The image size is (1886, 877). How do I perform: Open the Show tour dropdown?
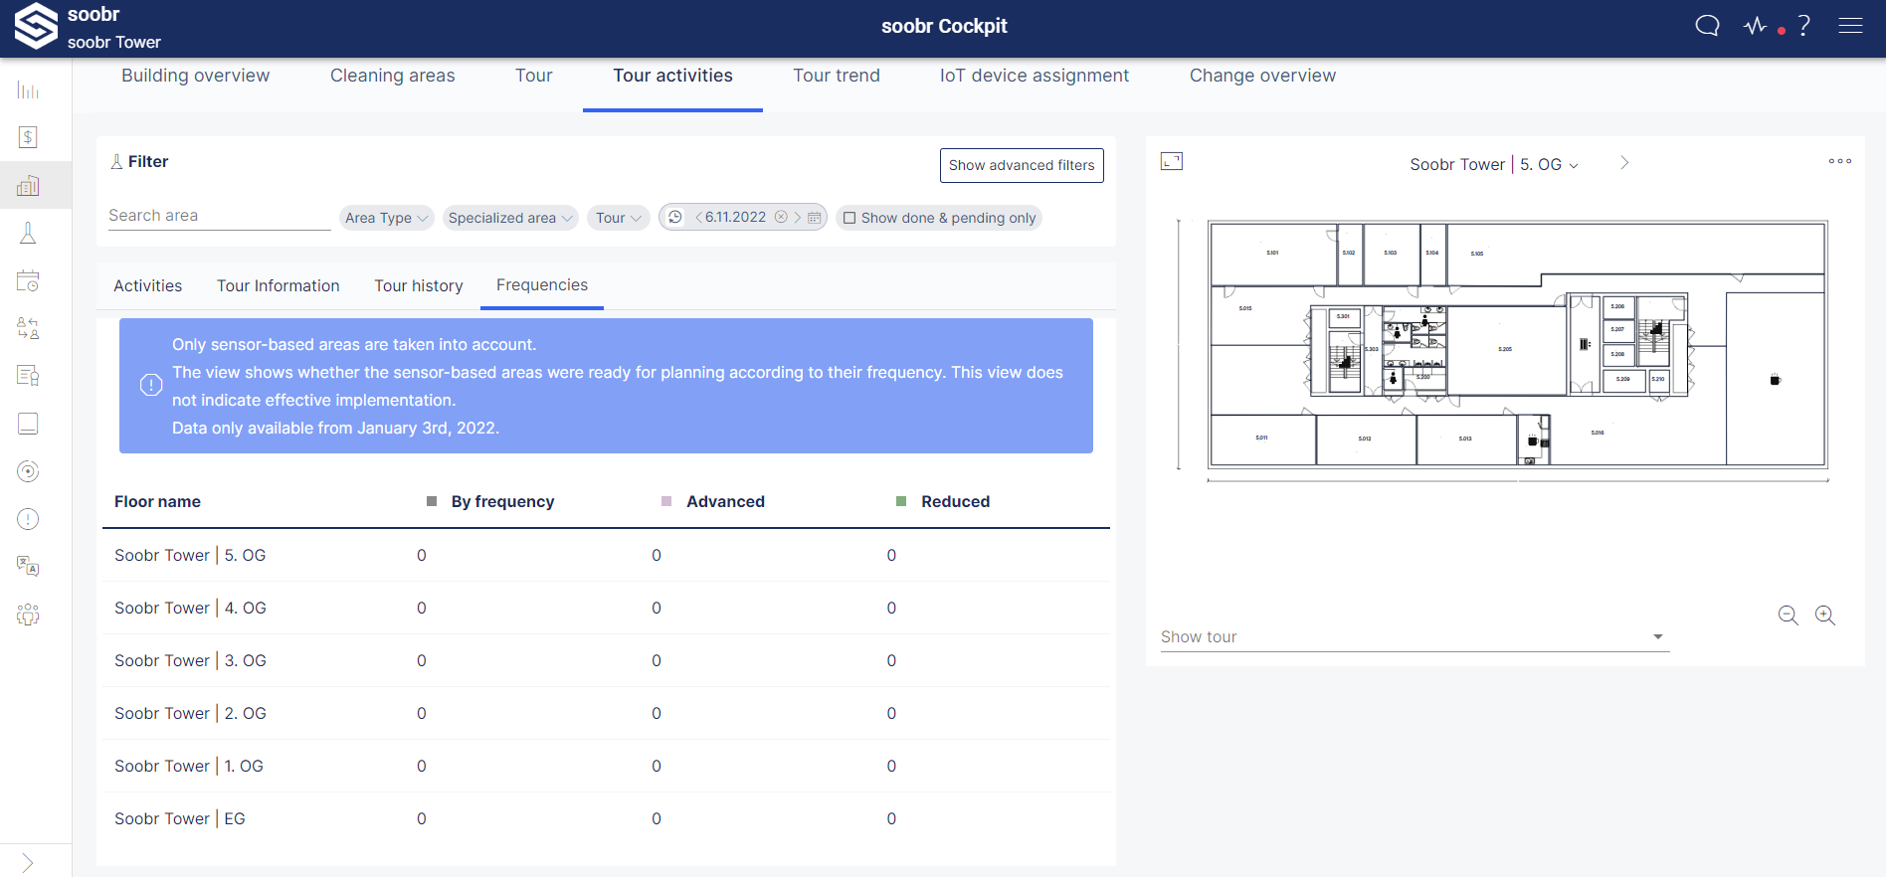[x=1414, y=637]
